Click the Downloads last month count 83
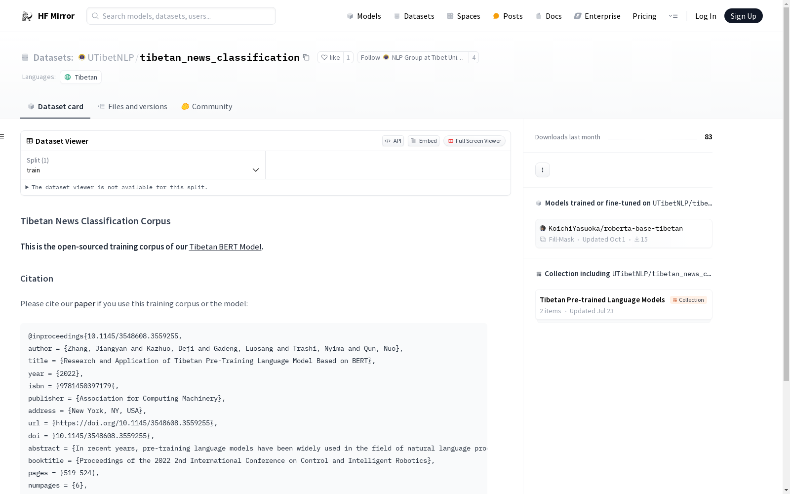790x494 pixels. 709,137
